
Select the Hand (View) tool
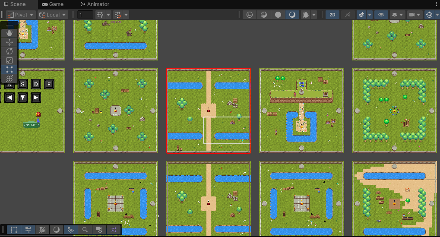click(9, 33)
